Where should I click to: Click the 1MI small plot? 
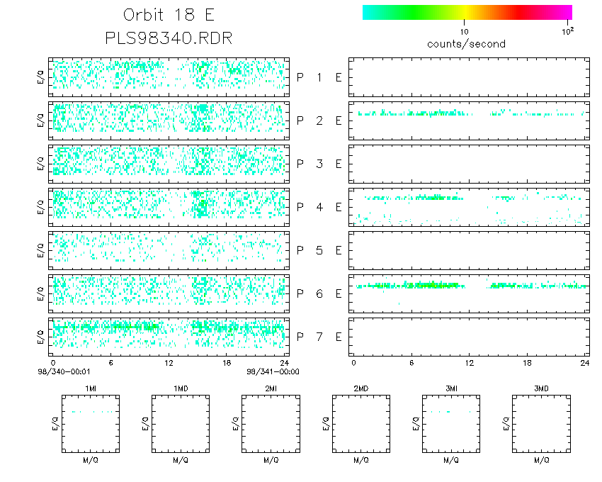point(91,424)
